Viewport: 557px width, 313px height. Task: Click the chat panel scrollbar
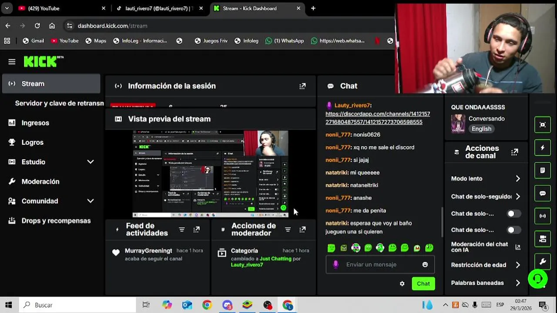click(443, 222)
